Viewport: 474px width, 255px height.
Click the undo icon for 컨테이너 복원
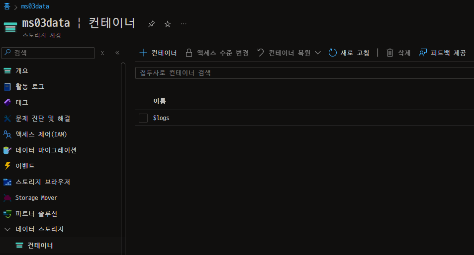click(x=260, y=53)
